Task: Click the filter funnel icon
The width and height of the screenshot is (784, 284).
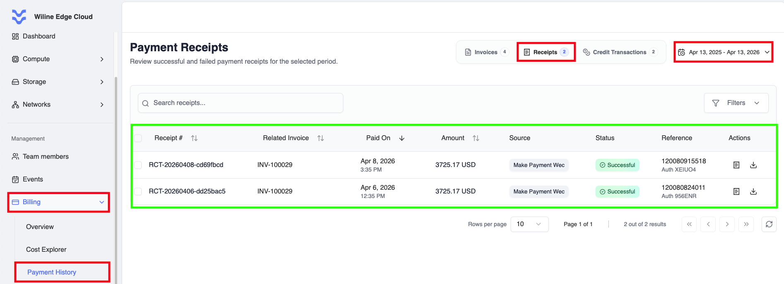Action: (x=716, y=103)
